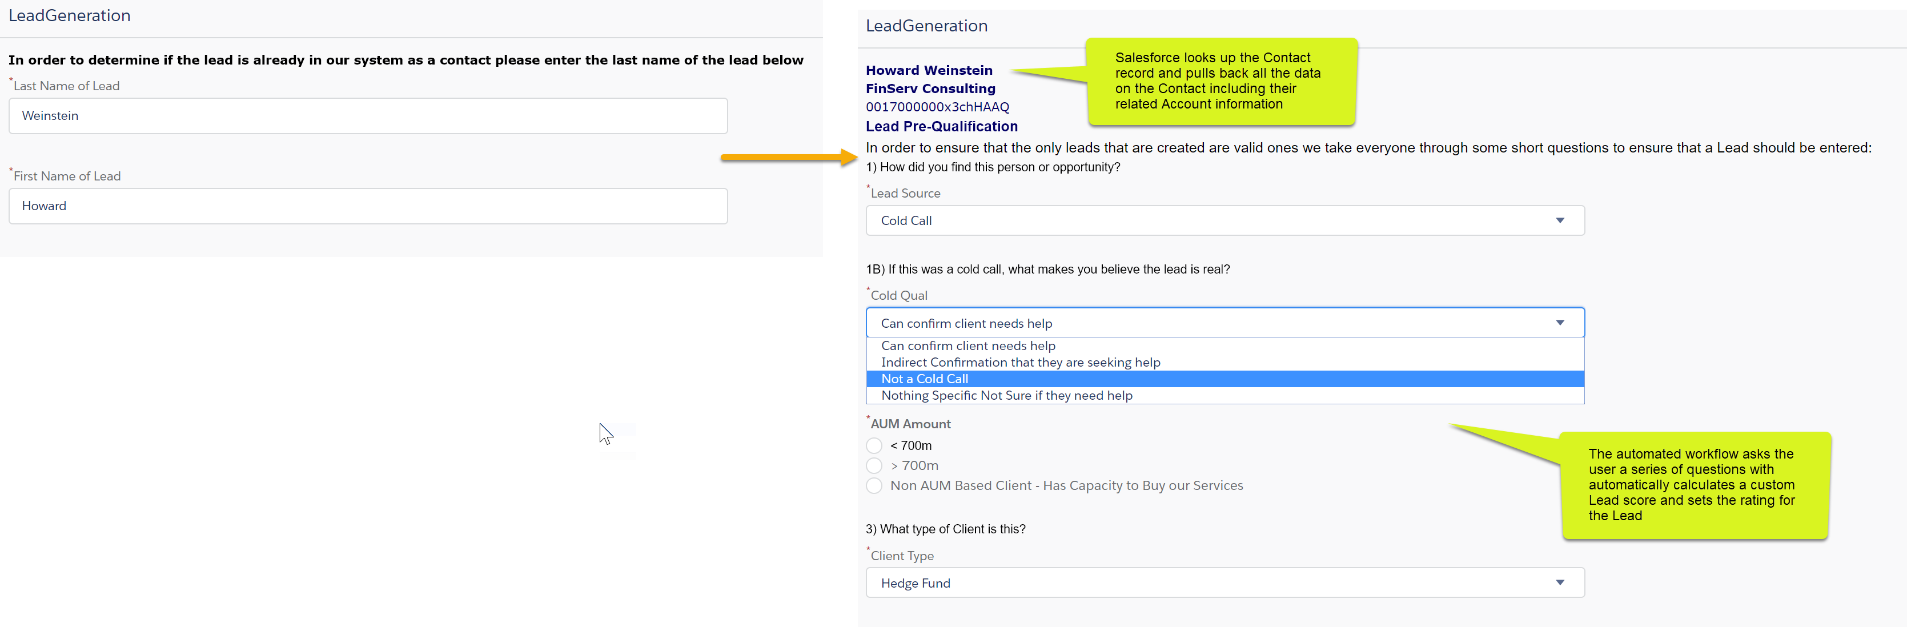Click the Cold Qual dropdown arrow

pyautogui.click(x=1559, y=323)
